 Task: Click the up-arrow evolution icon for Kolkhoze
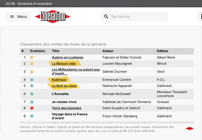32,80
